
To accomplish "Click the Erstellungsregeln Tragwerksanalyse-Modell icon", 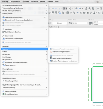I will tap(4, 85).
